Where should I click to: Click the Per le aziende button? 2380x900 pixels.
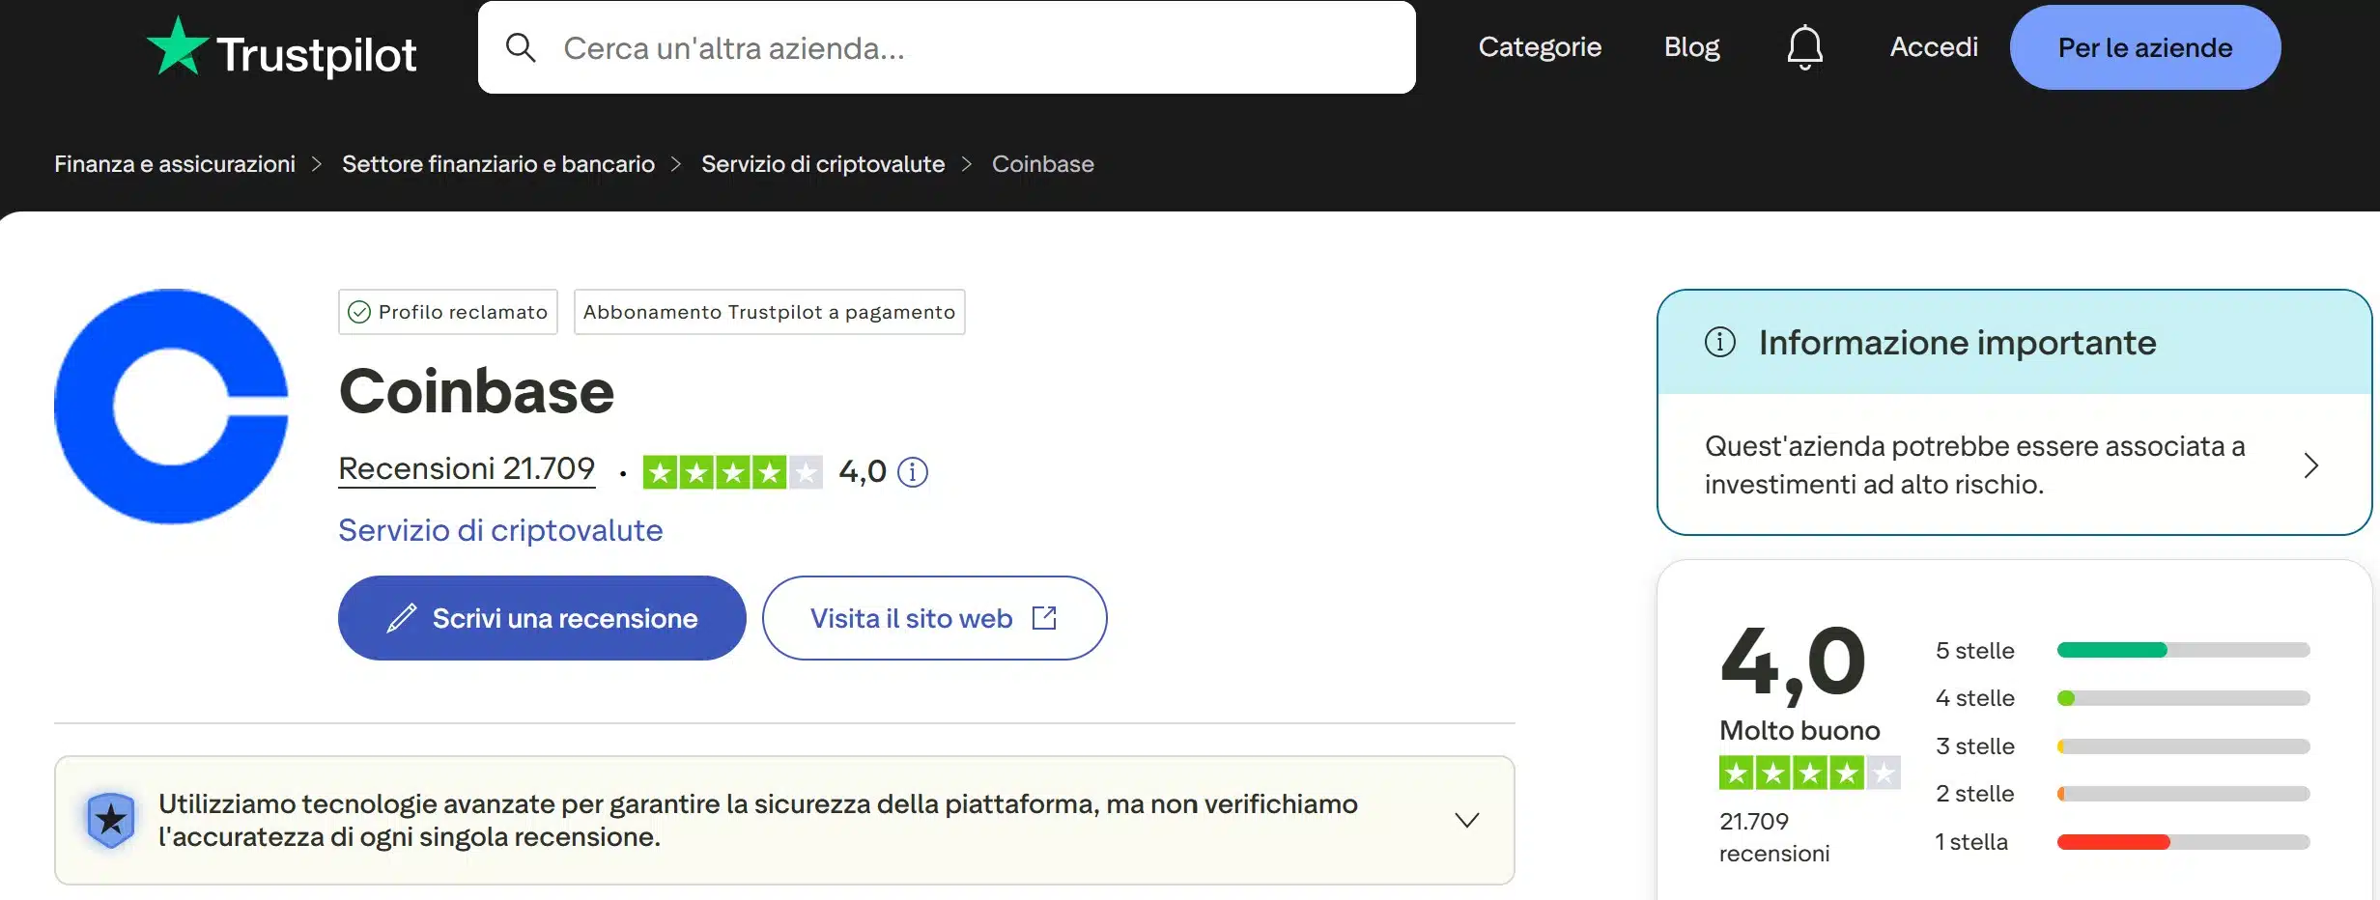click(x=2143, y=46)
